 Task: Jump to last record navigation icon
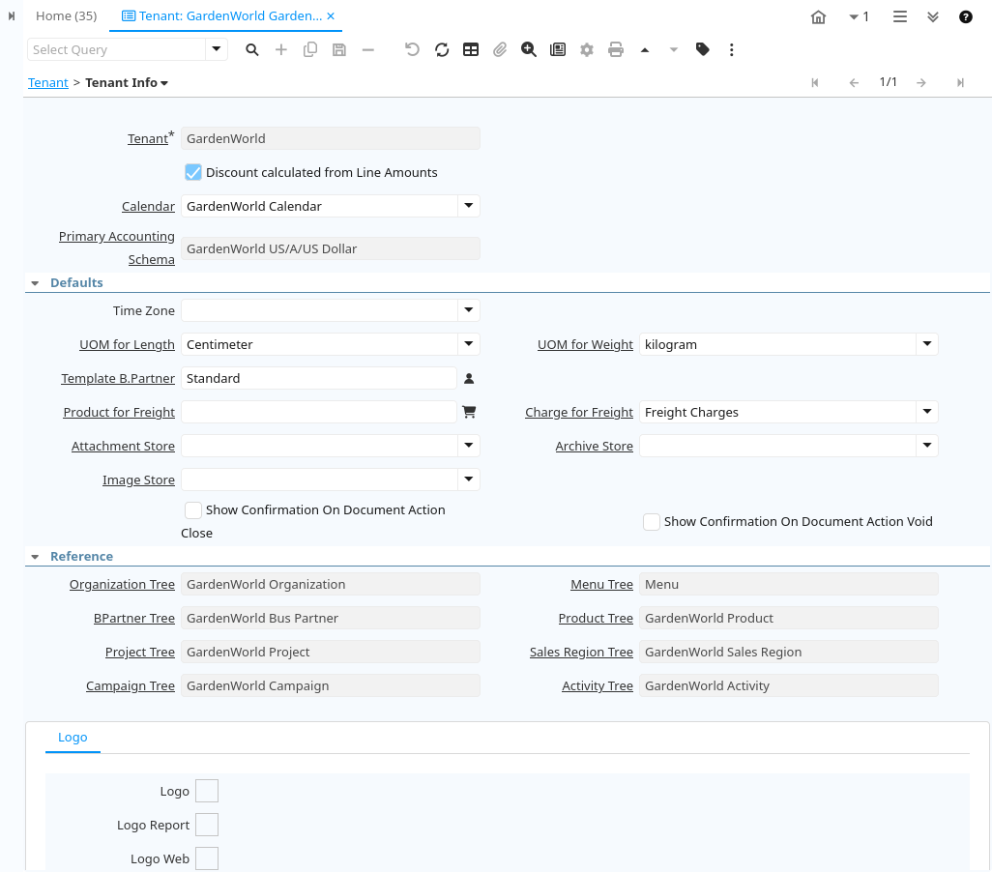coord(960,83)
